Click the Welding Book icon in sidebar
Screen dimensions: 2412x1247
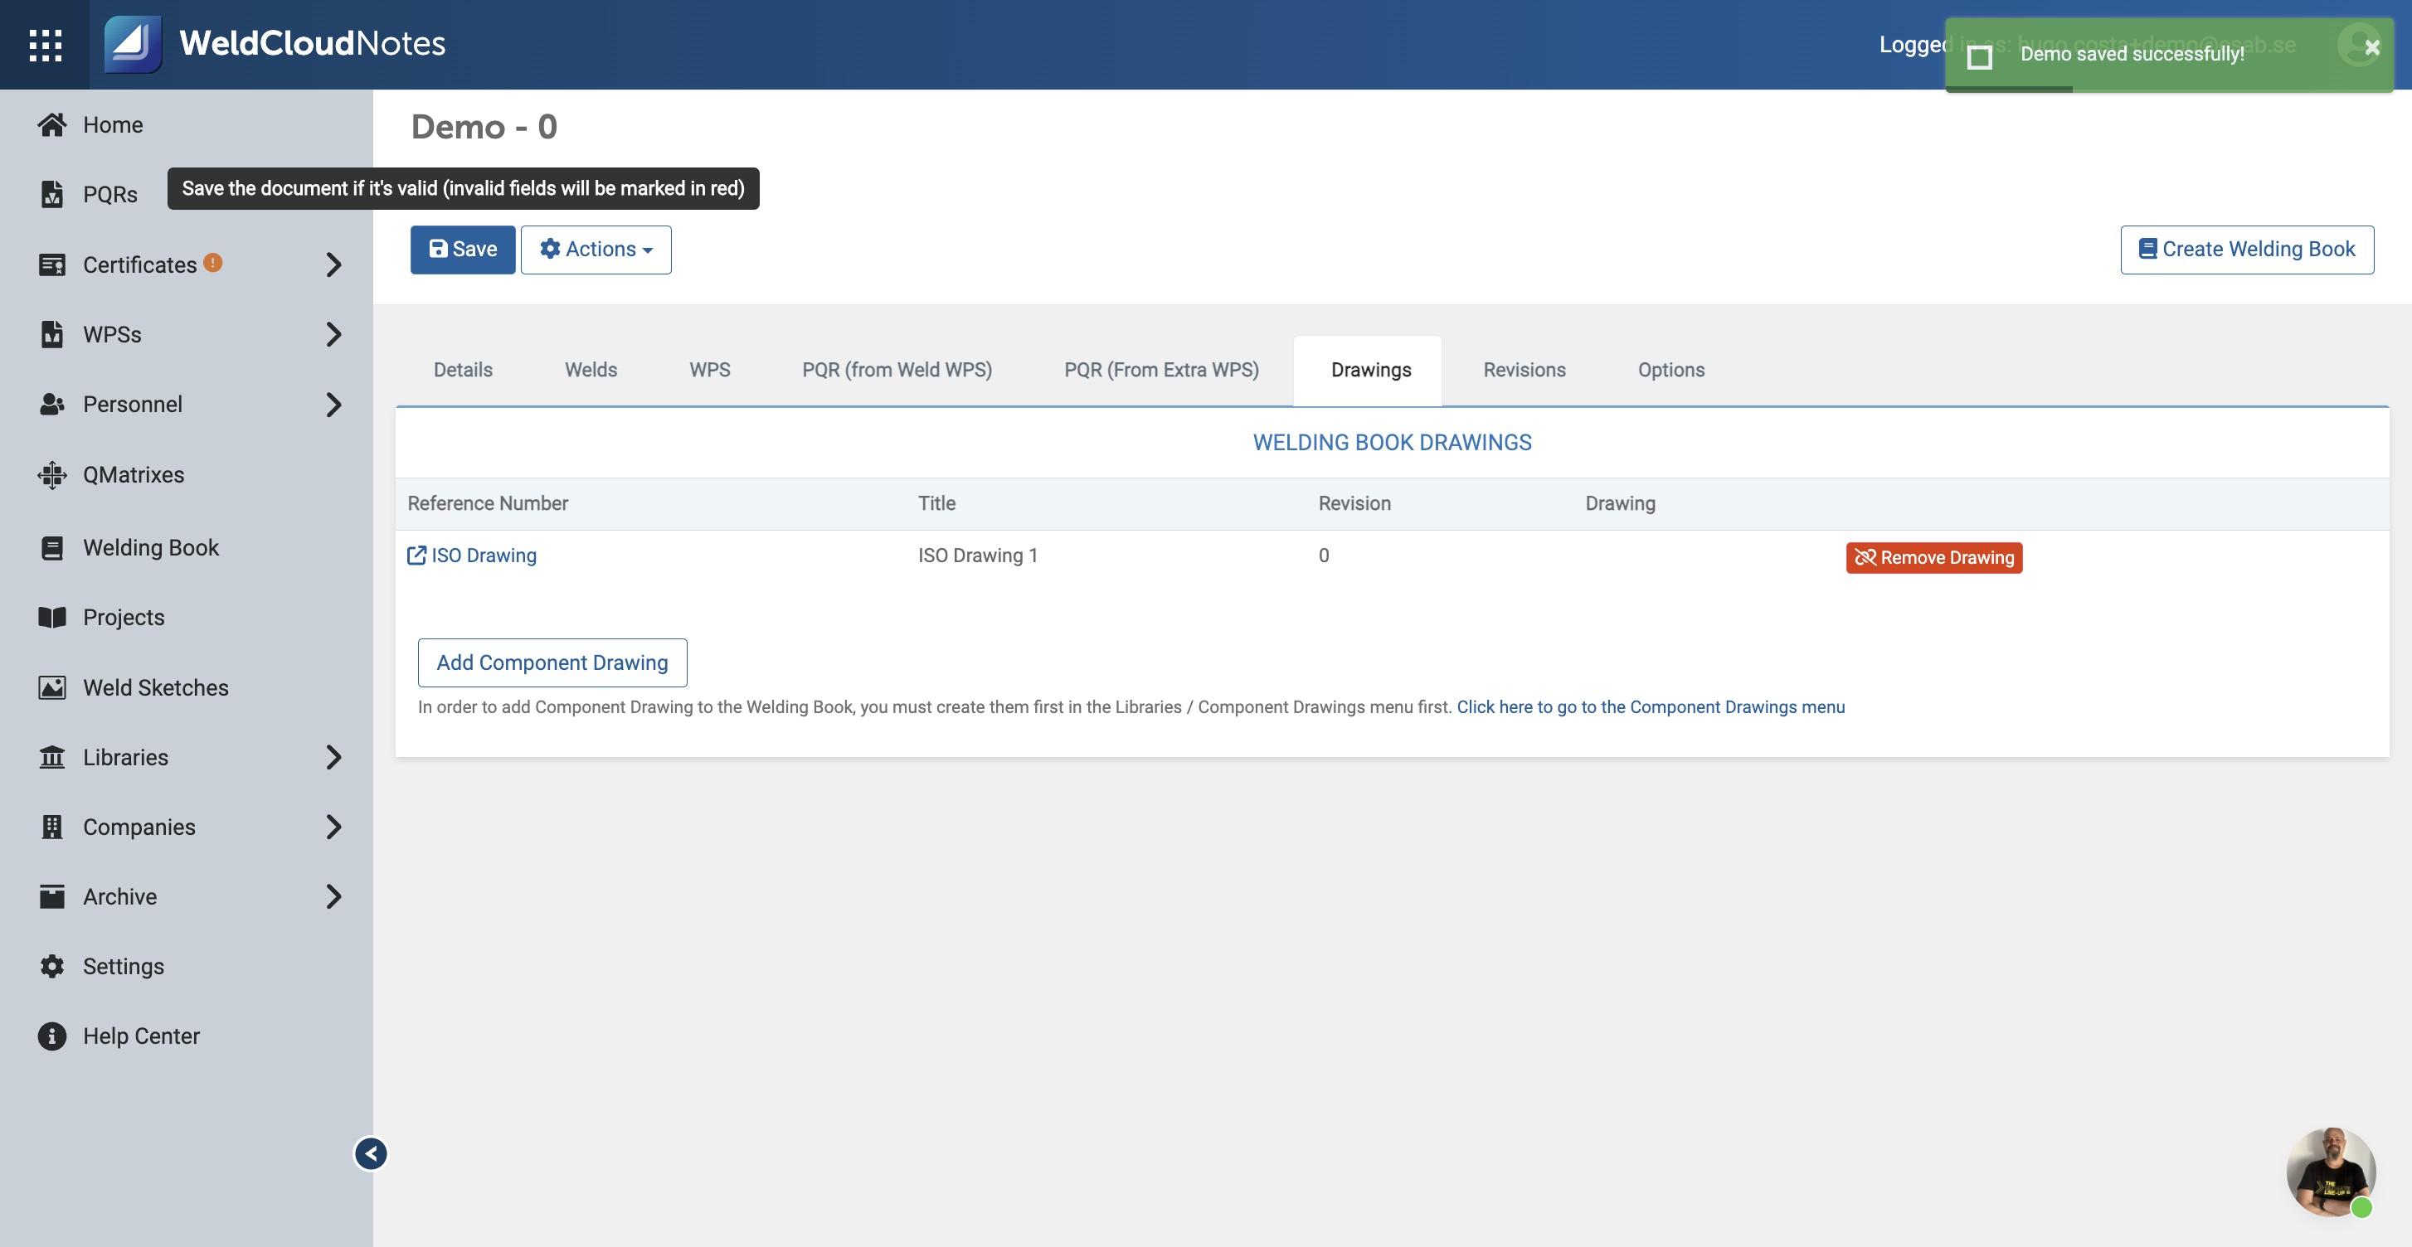tap(52, 548)
